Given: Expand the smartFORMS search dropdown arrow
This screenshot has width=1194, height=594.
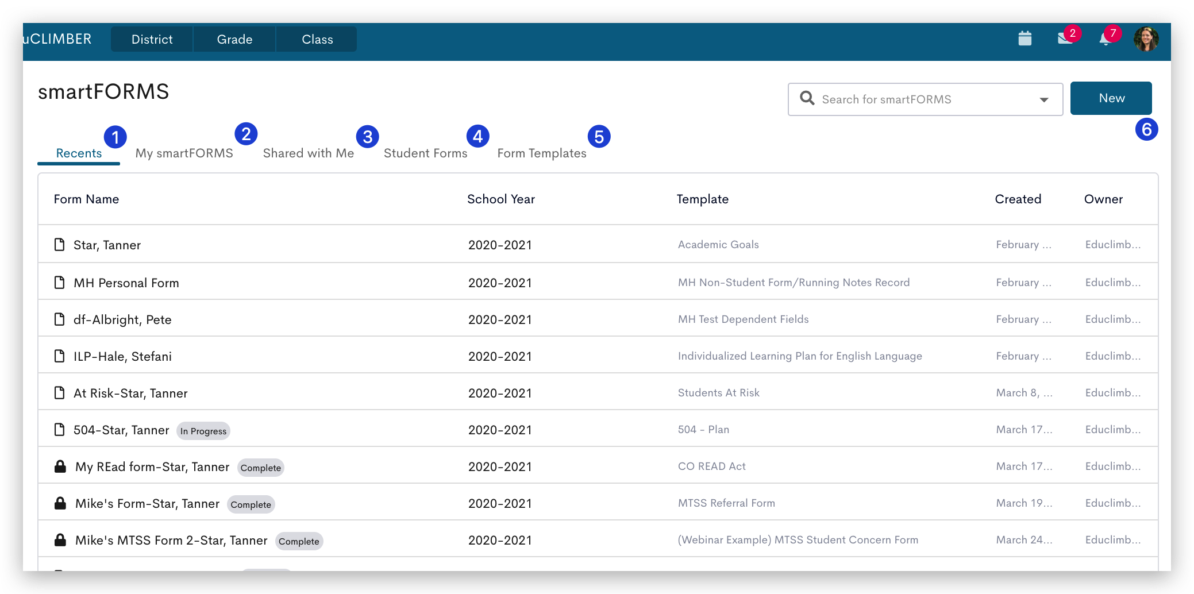Looking at the screenshot, I should (x=1044, y=100).
